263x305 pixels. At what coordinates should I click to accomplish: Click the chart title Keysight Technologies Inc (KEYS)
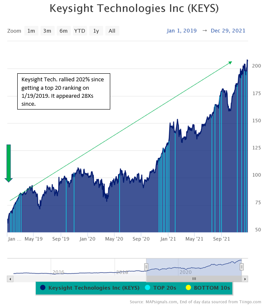pyautogui.click(x=134, y=8)
